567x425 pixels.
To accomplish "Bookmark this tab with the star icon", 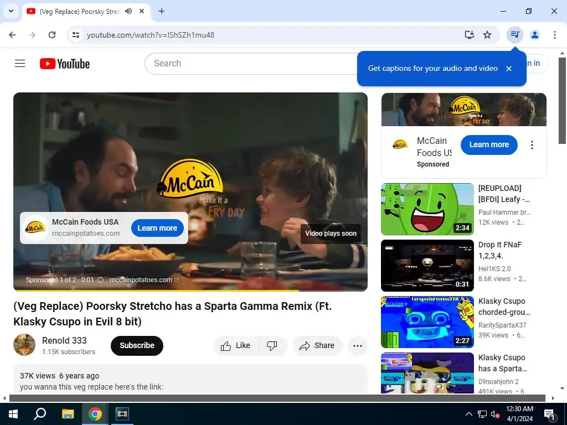I will tap(487, 35).
